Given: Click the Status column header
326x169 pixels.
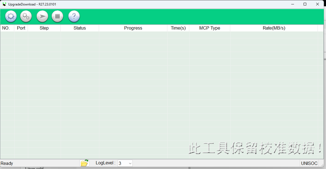Looking at the screenshot, I should [x=79, y=28].
